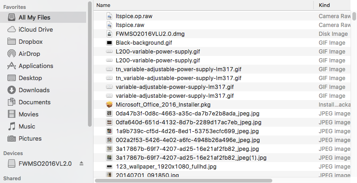Screen dimensions: 357x183
Task: Open iCloud Drive in the sidebar
Action: click(x=35, y=29)
